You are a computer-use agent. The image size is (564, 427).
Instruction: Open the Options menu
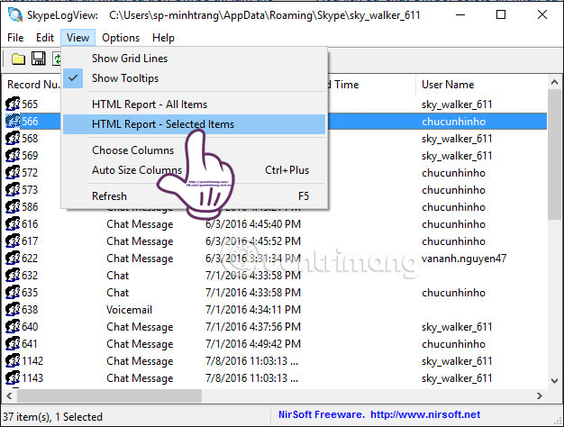[x=121, y=38]
